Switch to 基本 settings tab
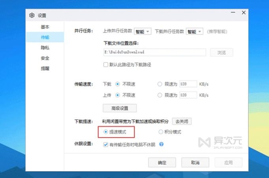 45,27
